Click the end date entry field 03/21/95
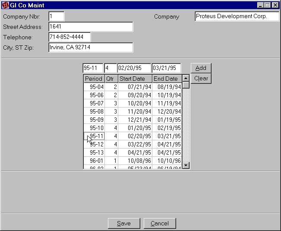Screen dimensions: 281x231 coord(167,68)
